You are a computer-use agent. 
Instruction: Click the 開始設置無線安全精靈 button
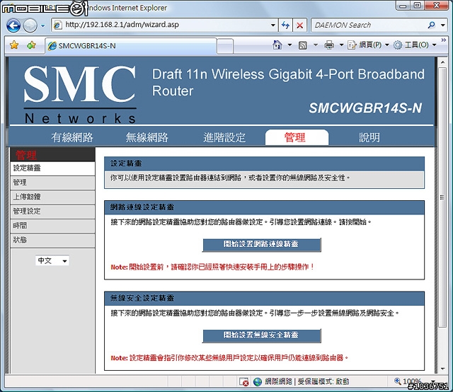pyautogui.click(x=261, y=335)
